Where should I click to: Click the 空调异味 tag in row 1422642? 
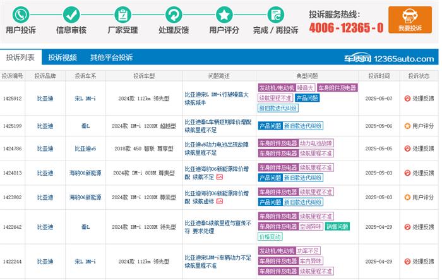point(311,226)
